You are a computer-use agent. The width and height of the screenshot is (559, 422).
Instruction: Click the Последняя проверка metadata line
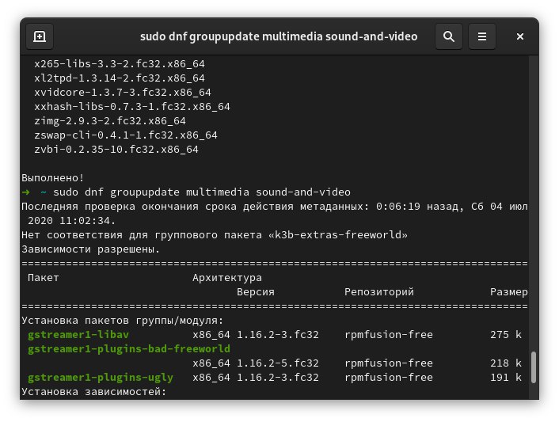(275, 207)
